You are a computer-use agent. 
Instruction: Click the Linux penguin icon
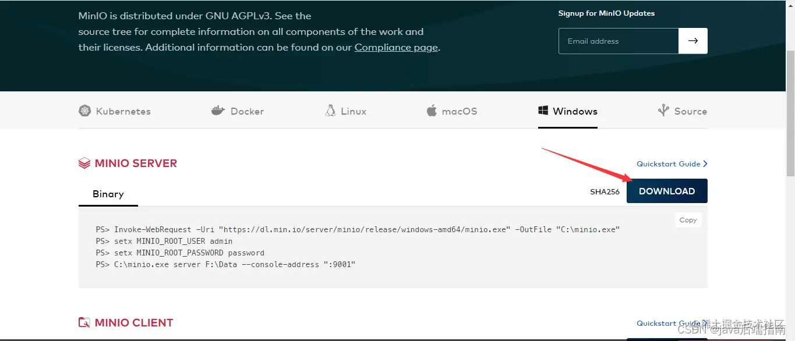coord(330,111)
